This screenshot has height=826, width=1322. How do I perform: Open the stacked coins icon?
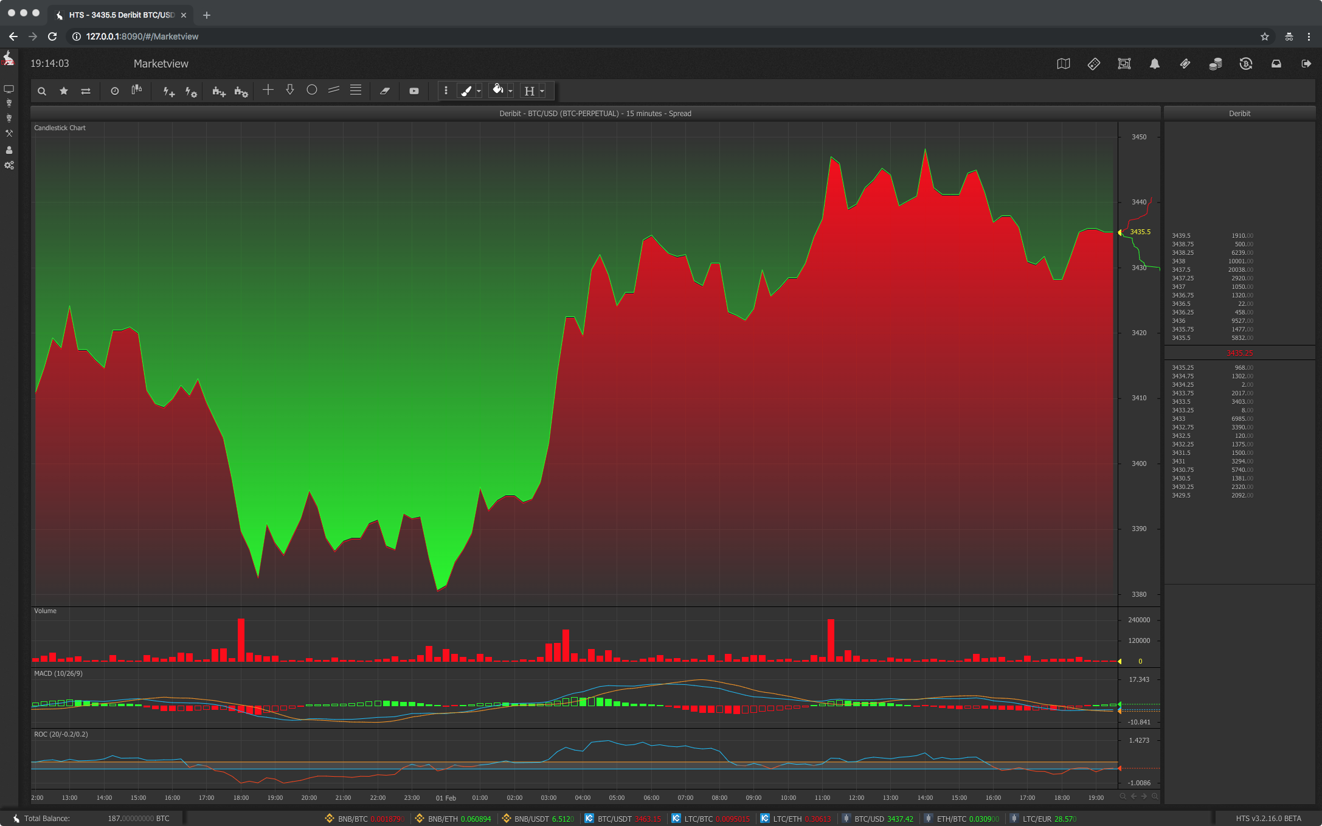pyautogui.click(x=1216, y=64)
